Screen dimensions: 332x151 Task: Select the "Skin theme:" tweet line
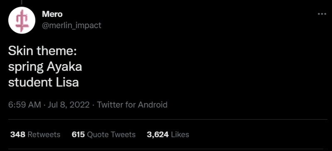[42, 52]
